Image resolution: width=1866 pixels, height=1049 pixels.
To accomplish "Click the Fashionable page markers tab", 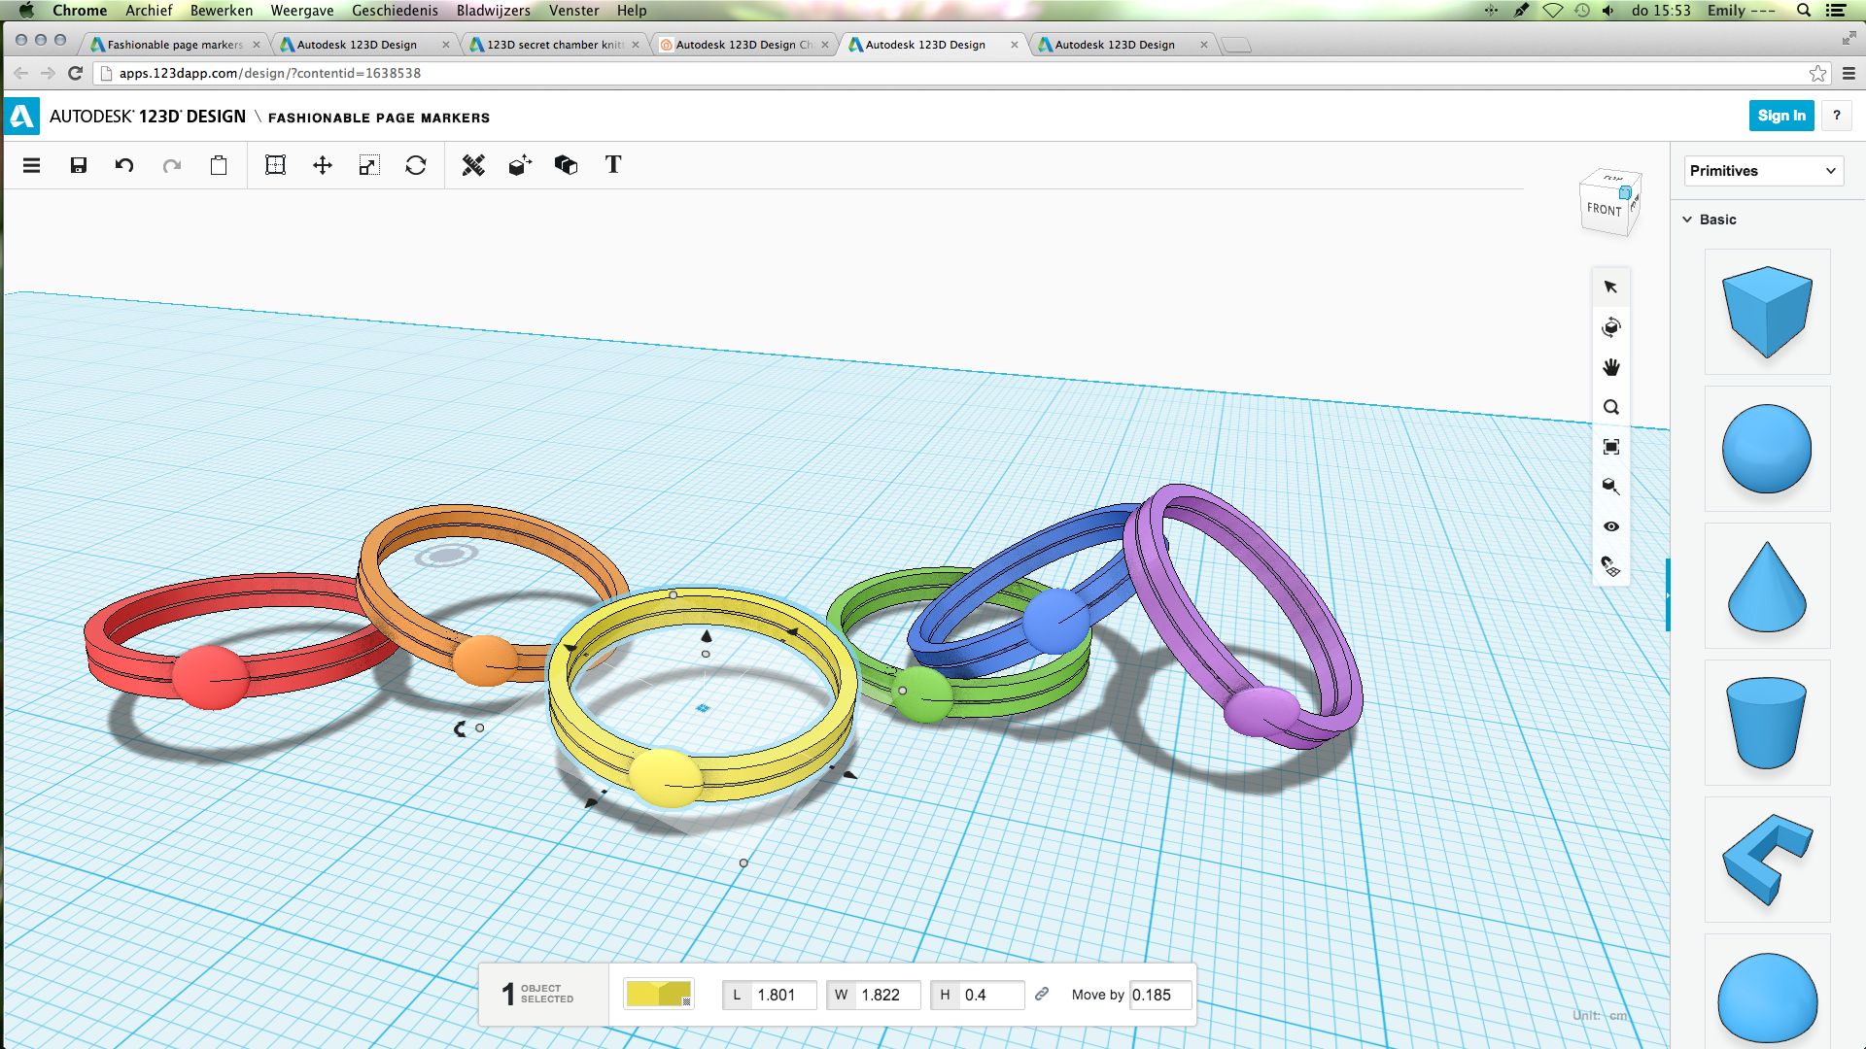I will coord(173,43).
